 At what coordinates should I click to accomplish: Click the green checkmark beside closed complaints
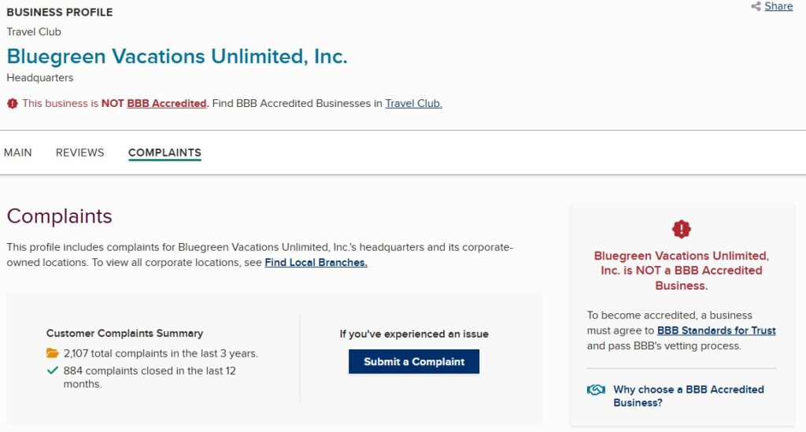pyautogui.click(x=53, y=370)
